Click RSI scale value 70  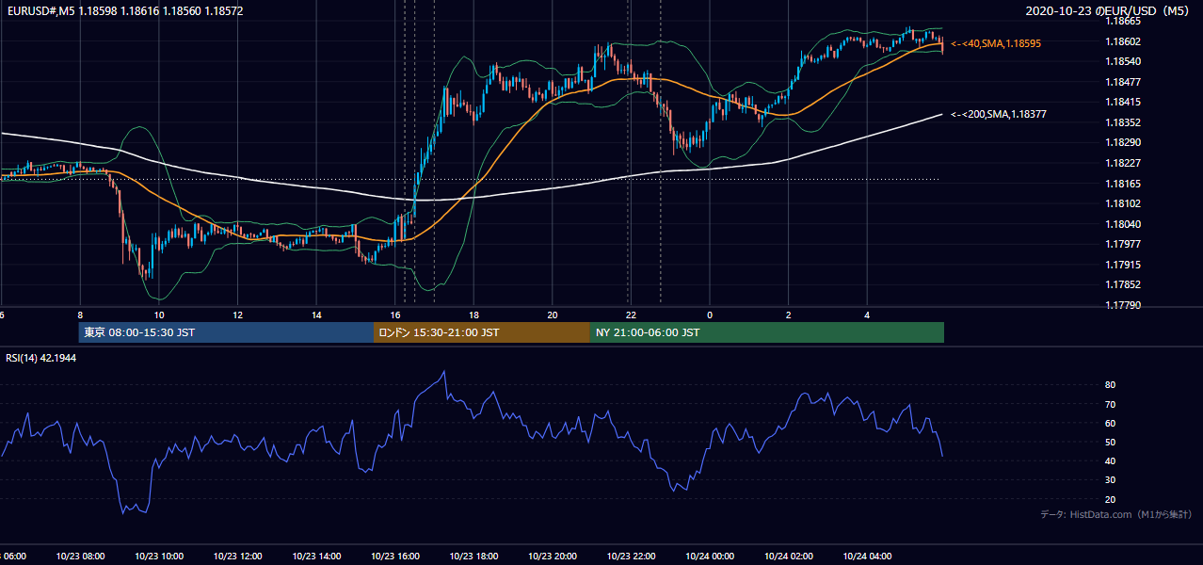(x=1110, y=404)
